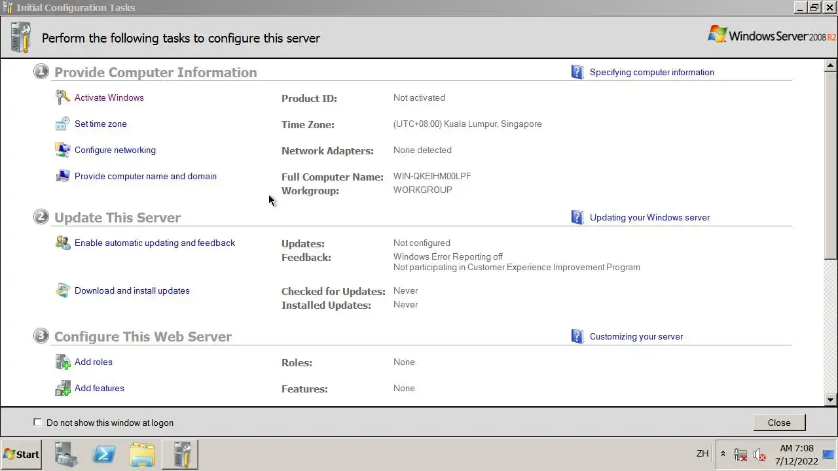The image size is (838, 471).
Task: Click the Add roles icon
Action: click(x=62, y=362)
